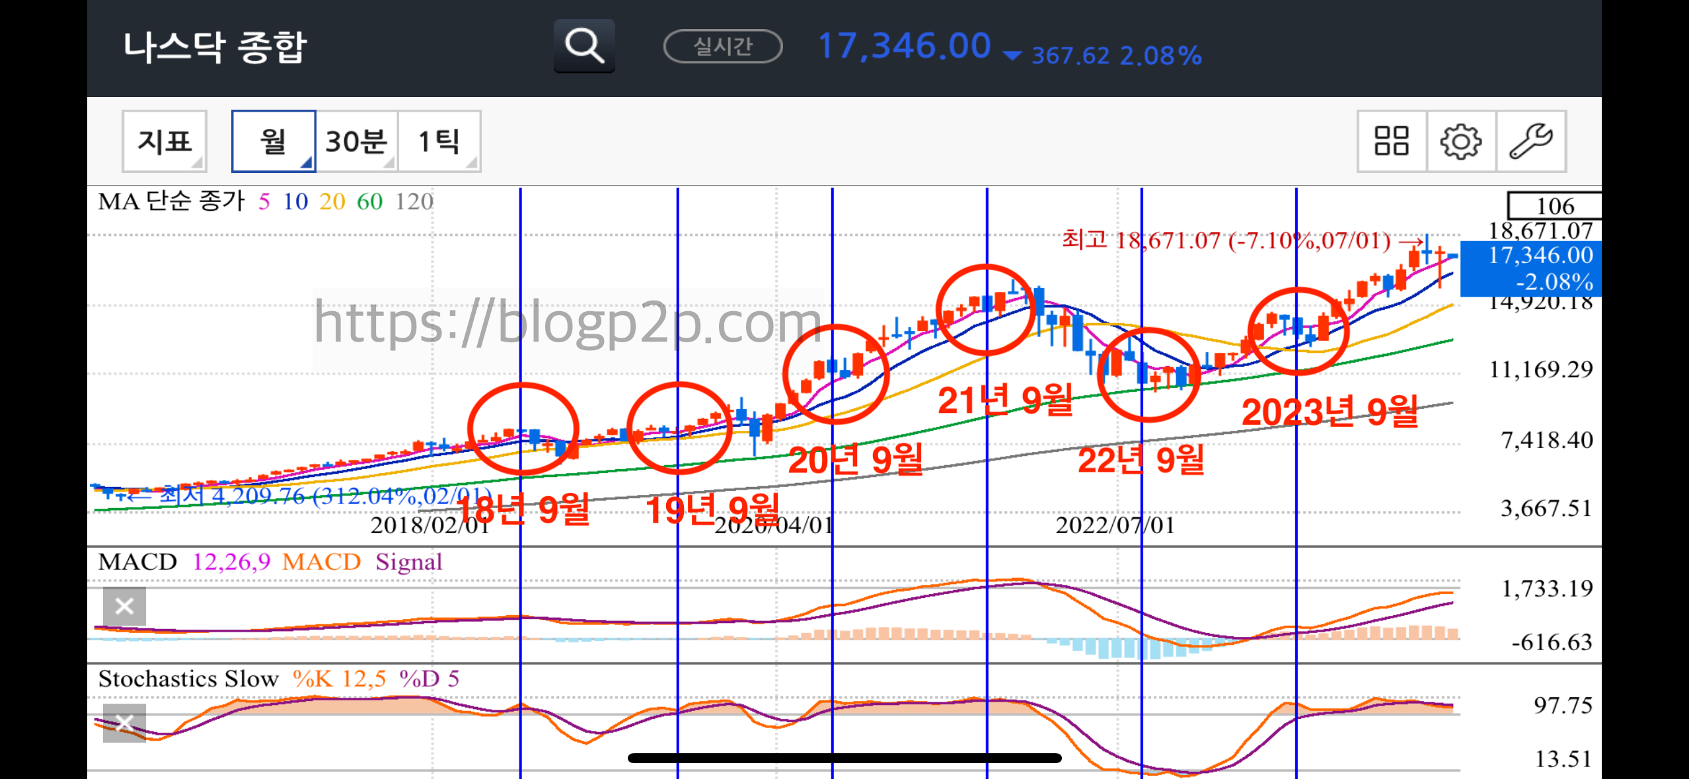
Task: Expand the 월 monthly period dropdown
Action: pyautogui.click(x=274, y=141)
